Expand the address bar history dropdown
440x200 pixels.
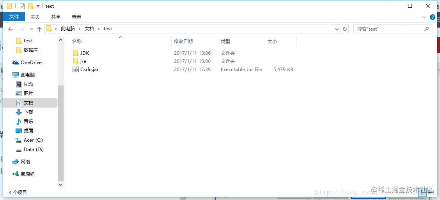pyautogui.click(x=337, y=29)
